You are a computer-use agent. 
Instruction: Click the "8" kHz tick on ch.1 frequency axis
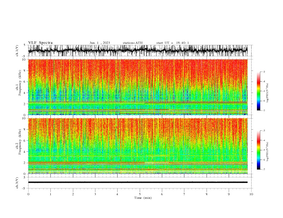tap(25, 71)
